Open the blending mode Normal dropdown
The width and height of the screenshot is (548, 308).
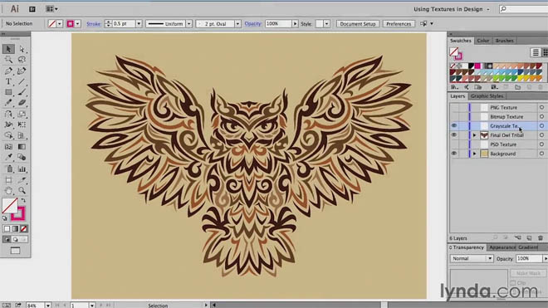tap(471, 259)
